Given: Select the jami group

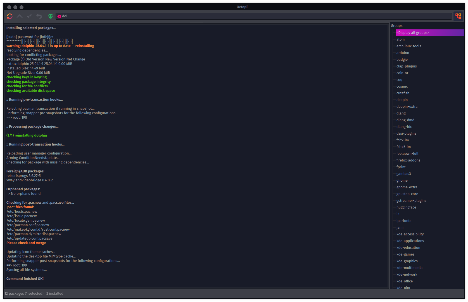Looking at the screenshot, I should tap(430, 228).
